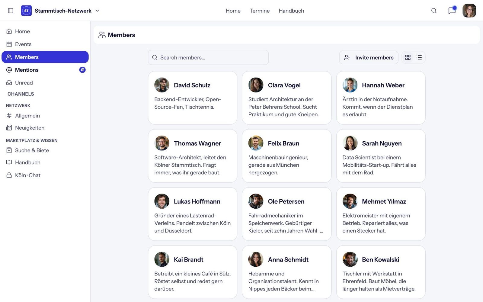Click Sarah Nguyen's name
Screen dimensions: 483x302
tap(382, 143)
